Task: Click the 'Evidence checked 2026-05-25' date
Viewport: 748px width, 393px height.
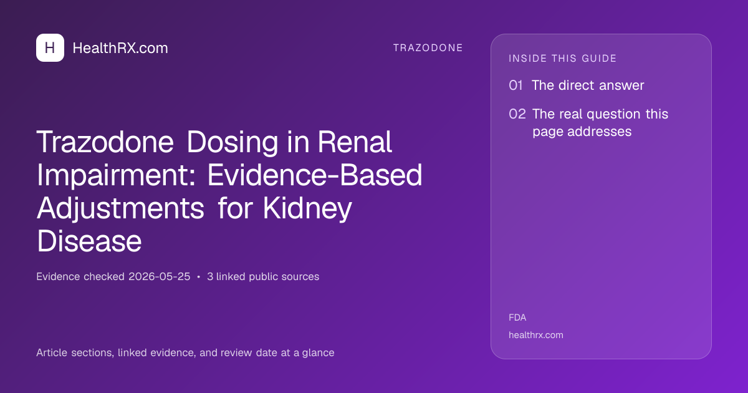Action: point(113,276)
